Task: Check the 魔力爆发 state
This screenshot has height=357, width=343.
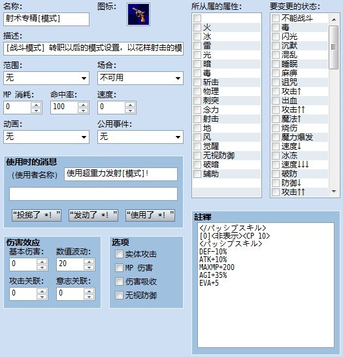Action: [276, 137]
